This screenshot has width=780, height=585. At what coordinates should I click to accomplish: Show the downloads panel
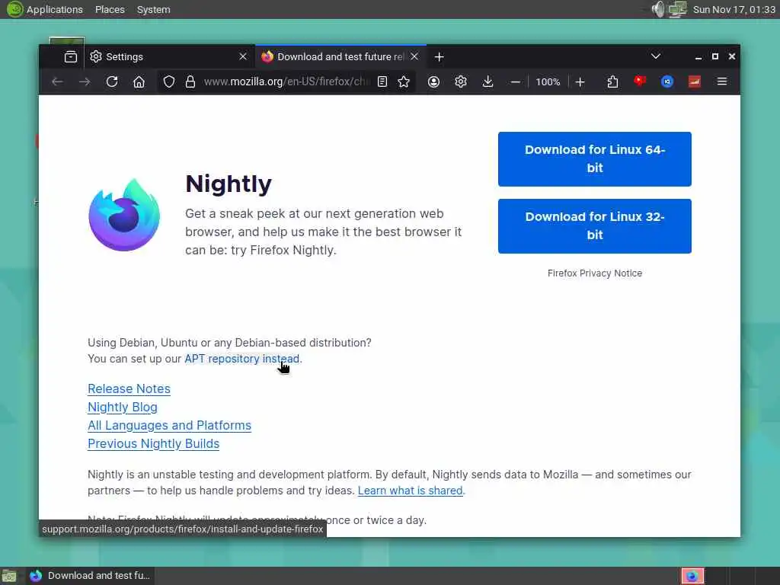pyautogui.click(x=488, y=82)
